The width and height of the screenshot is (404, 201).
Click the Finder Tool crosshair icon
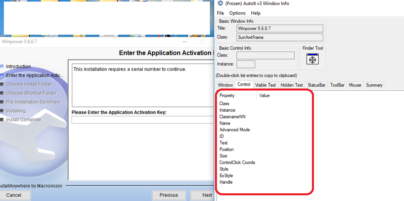tap(313, 59)
